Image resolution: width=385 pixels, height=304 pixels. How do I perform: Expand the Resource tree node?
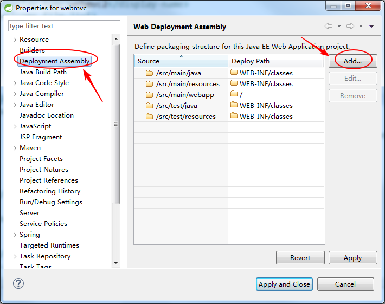click(15, 40)
